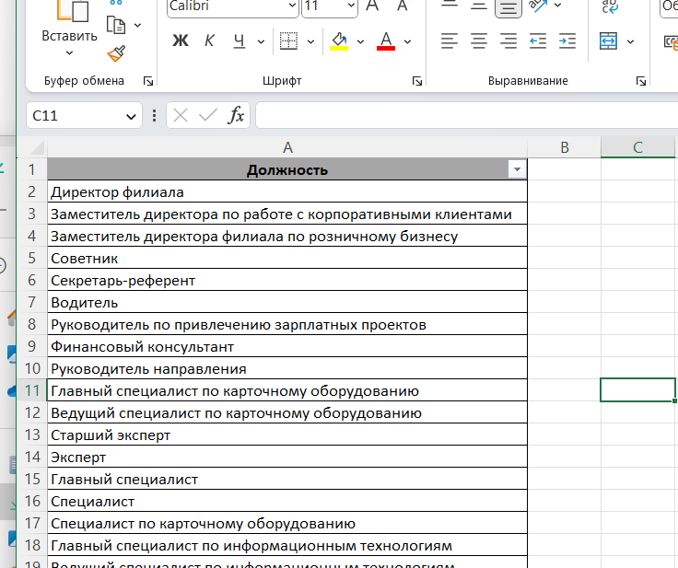The height and width of the screenshot is (568, 678).
Task: Select cell Водитель
Action: [x=287, y=302]
